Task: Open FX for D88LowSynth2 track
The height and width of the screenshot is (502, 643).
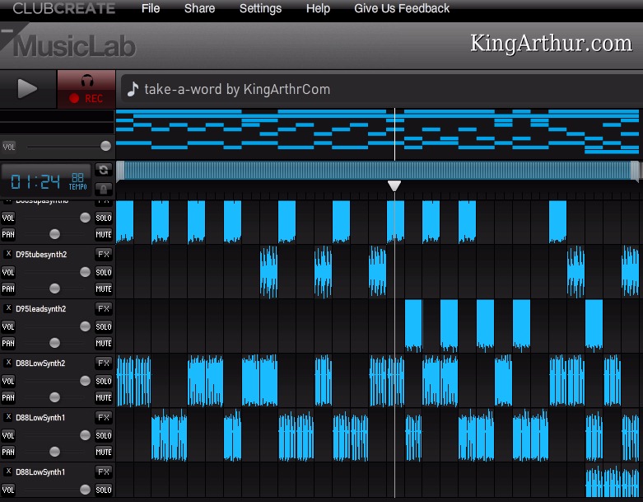Action: 104,363
